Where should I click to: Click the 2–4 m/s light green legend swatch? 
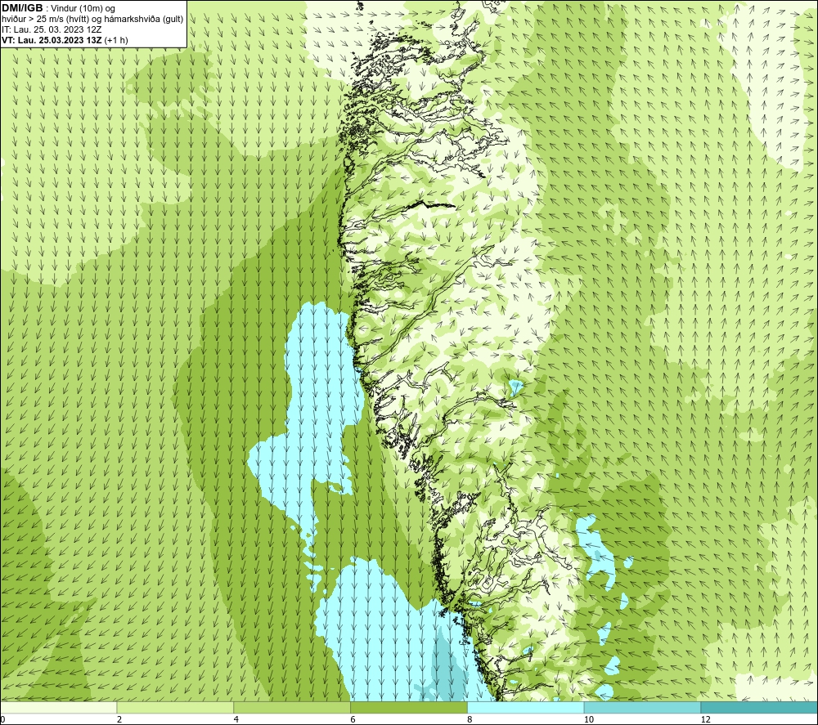coord(175,707)
